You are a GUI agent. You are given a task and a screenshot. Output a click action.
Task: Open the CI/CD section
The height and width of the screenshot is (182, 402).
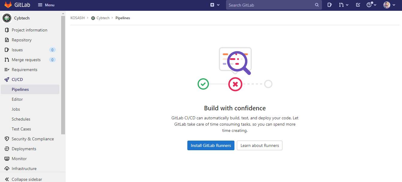tap(17, 79)
